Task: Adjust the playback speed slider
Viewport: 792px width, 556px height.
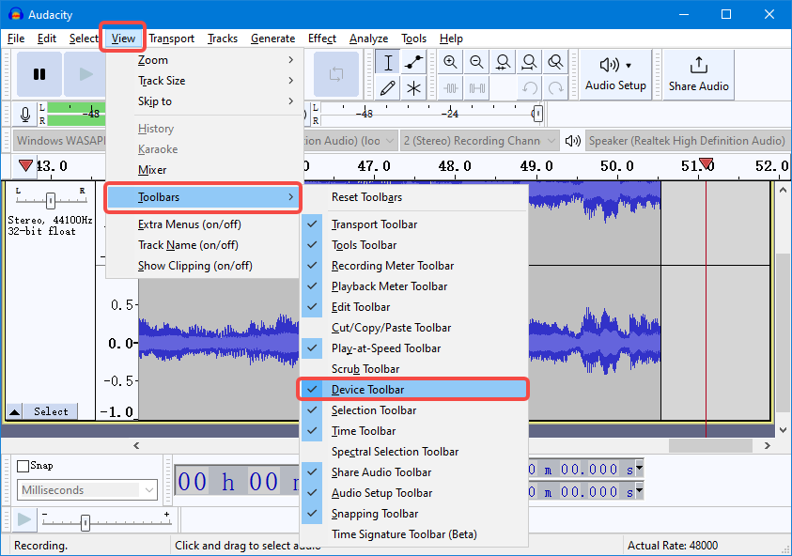Action: click(x=85, y=523)
